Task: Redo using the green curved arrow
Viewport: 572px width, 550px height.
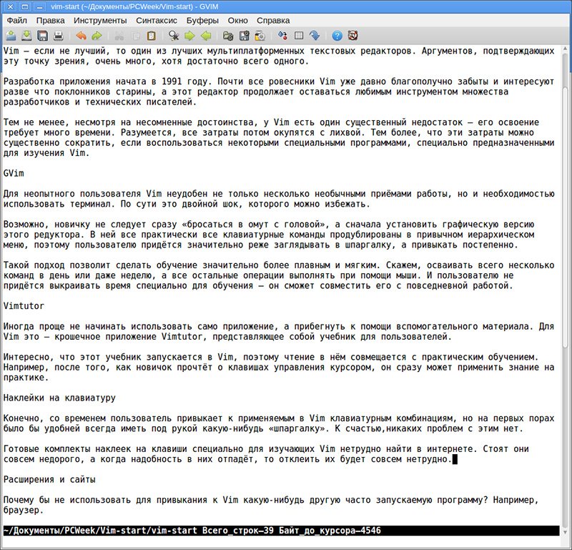Action: [x=97, y=36]
